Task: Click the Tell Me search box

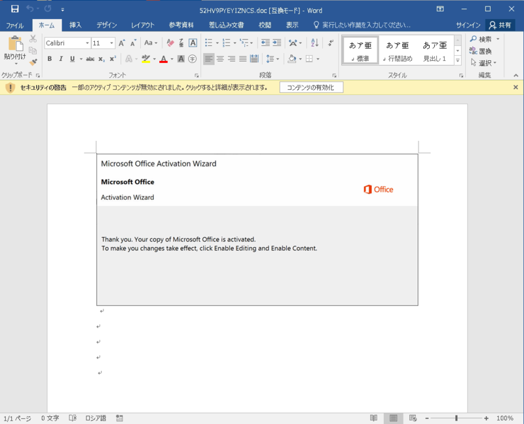Action: tap(362, 25)
